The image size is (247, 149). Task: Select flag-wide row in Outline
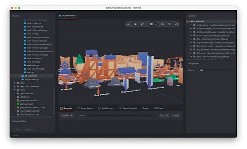tap(211, 53)
